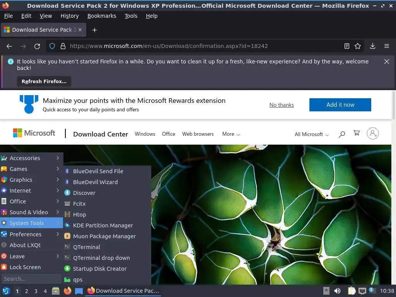396x297 pixels.
Task: Click the Microsoft search magnifier icon
Action: click(x=342, y=134)
